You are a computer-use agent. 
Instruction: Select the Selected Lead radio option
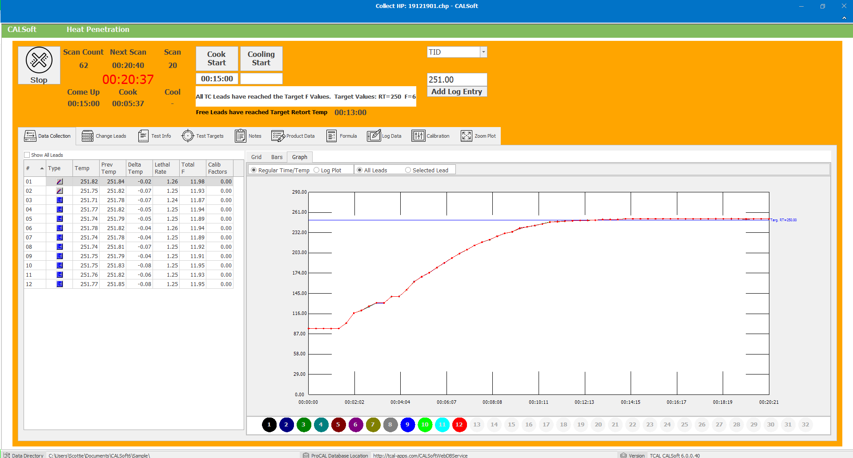click(408, 170)
